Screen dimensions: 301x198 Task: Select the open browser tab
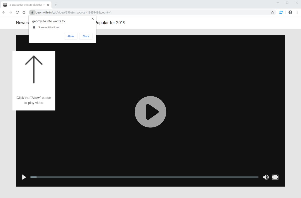click(25, 5)
